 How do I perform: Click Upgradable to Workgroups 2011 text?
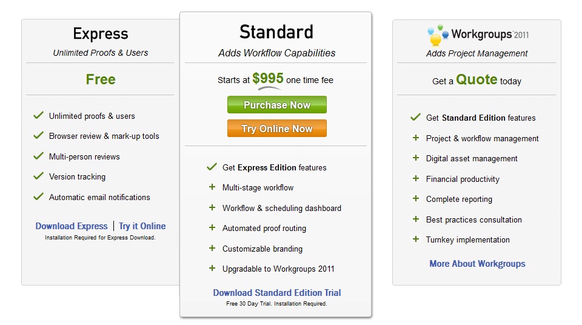click(x=278, y=269)
